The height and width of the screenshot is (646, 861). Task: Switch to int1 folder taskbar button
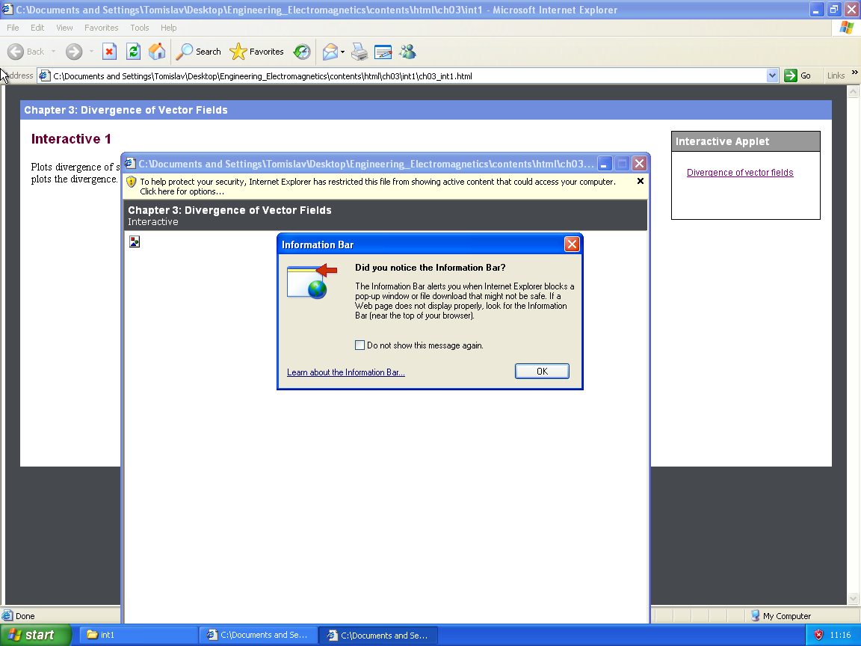click(x=138, y=635)
